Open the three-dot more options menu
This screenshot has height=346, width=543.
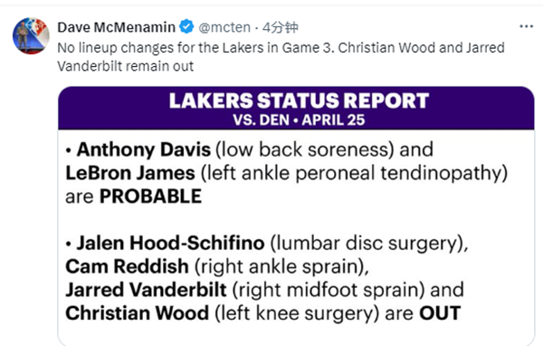point(526,26)
